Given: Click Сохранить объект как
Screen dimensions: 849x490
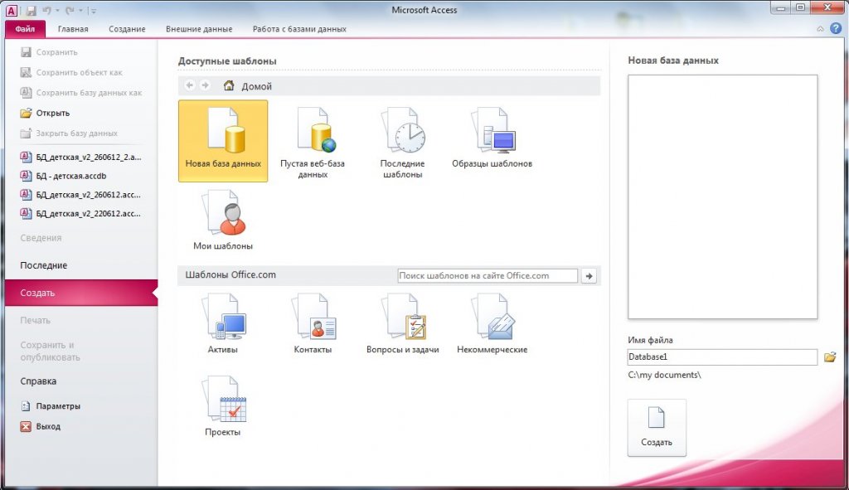Looking at the screenshot, I should pyautogui.click(x=71, y=73).
